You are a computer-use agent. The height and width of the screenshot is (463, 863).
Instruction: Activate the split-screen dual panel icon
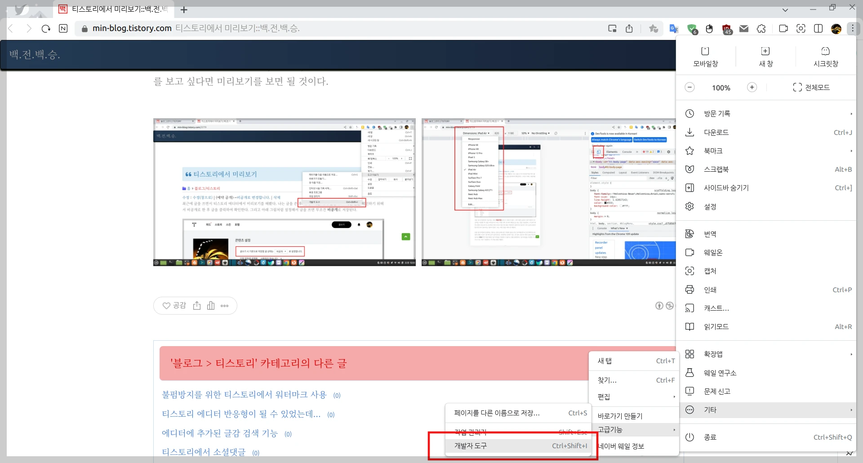818,28
